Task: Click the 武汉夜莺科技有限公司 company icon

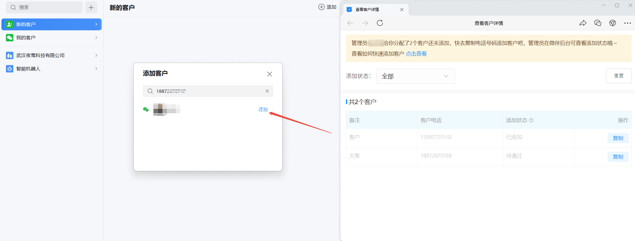Action: point(9,55)
